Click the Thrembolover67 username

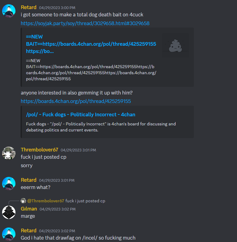pos(39,150)
